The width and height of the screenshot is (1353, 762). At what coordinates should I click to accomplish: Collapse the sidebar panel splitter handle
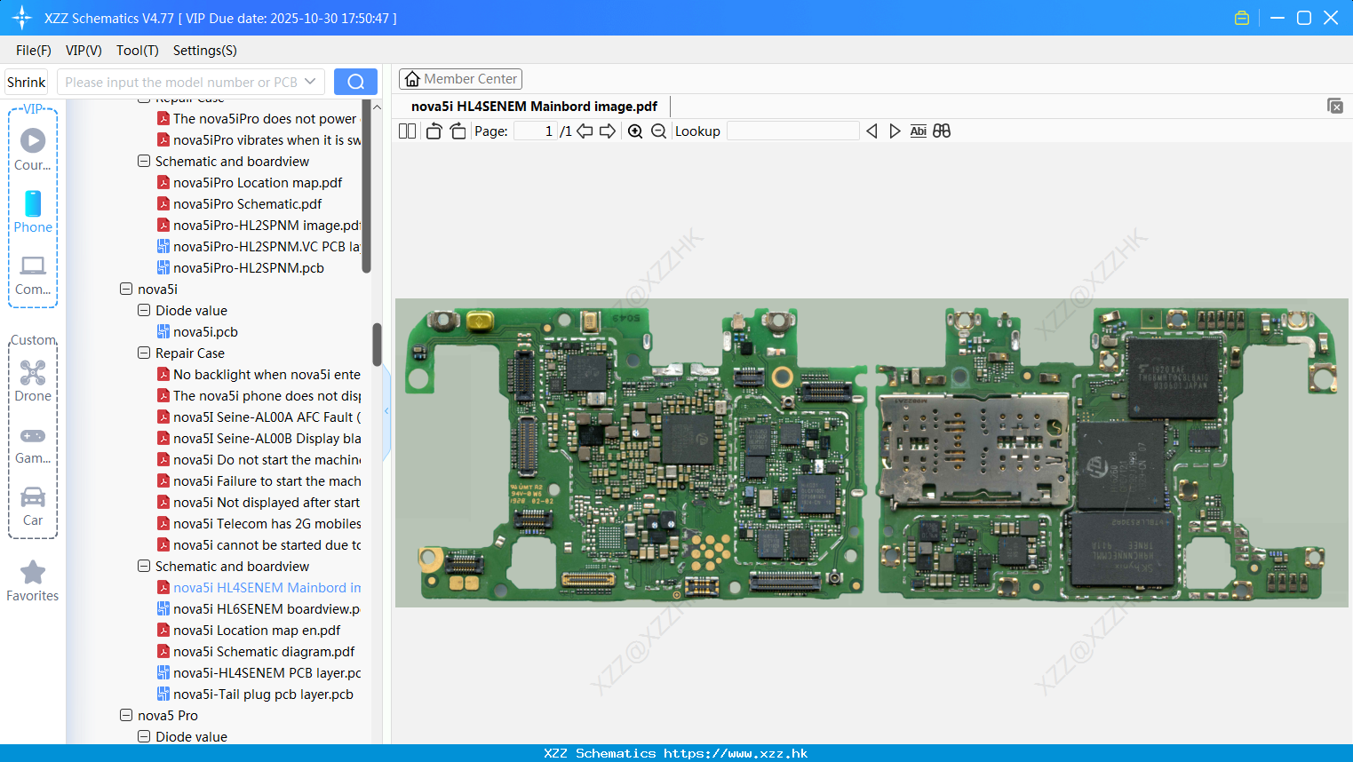[x=386, y=410]
